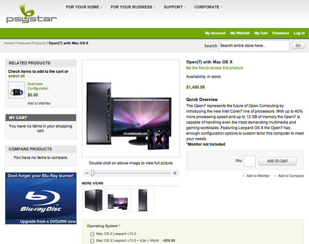This screenshot has width=309, height=244.
Task: Focus the store search field
Action: [254, 46]
